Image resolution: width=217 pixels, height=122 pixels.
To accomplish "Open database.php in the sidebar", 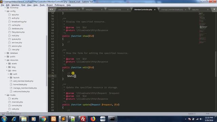I will coord(17,28).
